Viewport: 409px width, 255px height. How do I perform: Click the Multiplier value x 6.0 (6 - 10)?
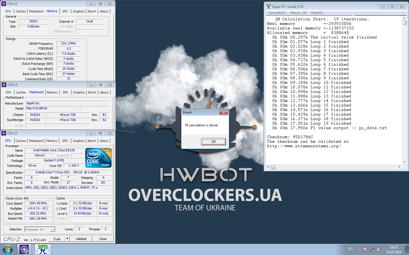[38, 208]
